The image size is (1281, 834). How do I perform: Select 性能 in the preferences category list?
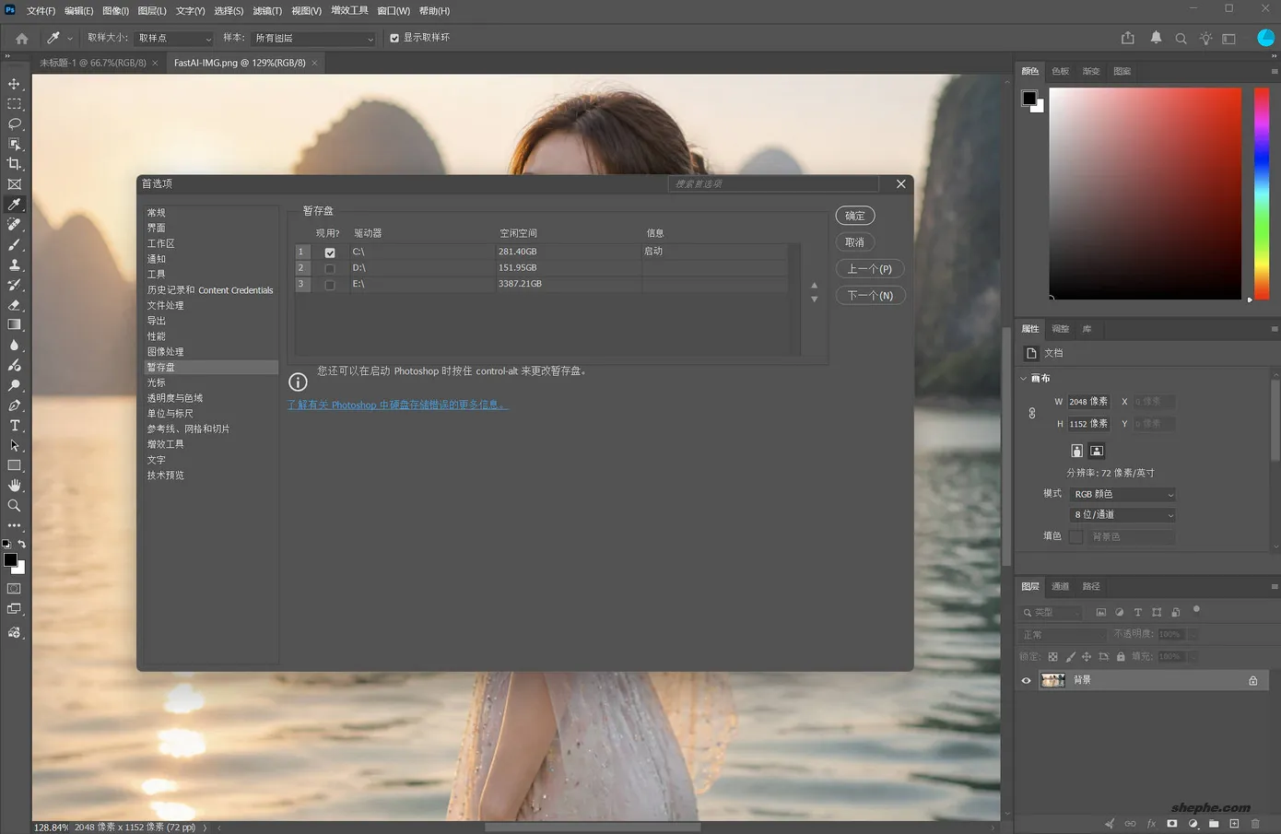click(157, 336)
